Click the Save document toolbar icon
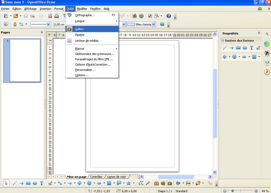 click(x=26, y=16)
